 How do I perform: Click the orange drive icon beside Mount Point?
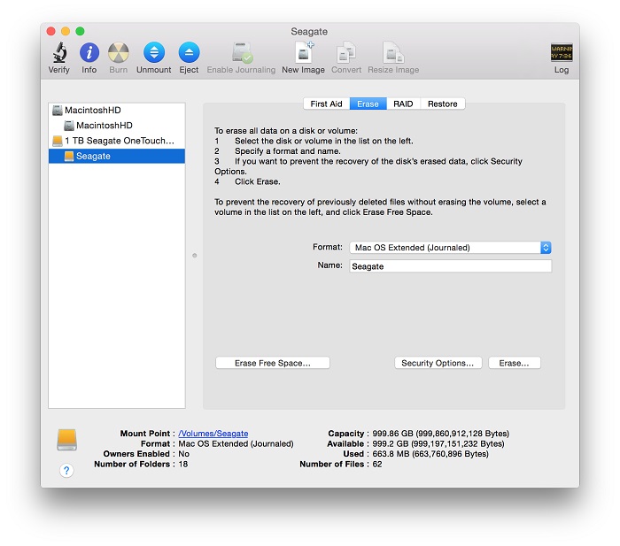pos(66,440)
